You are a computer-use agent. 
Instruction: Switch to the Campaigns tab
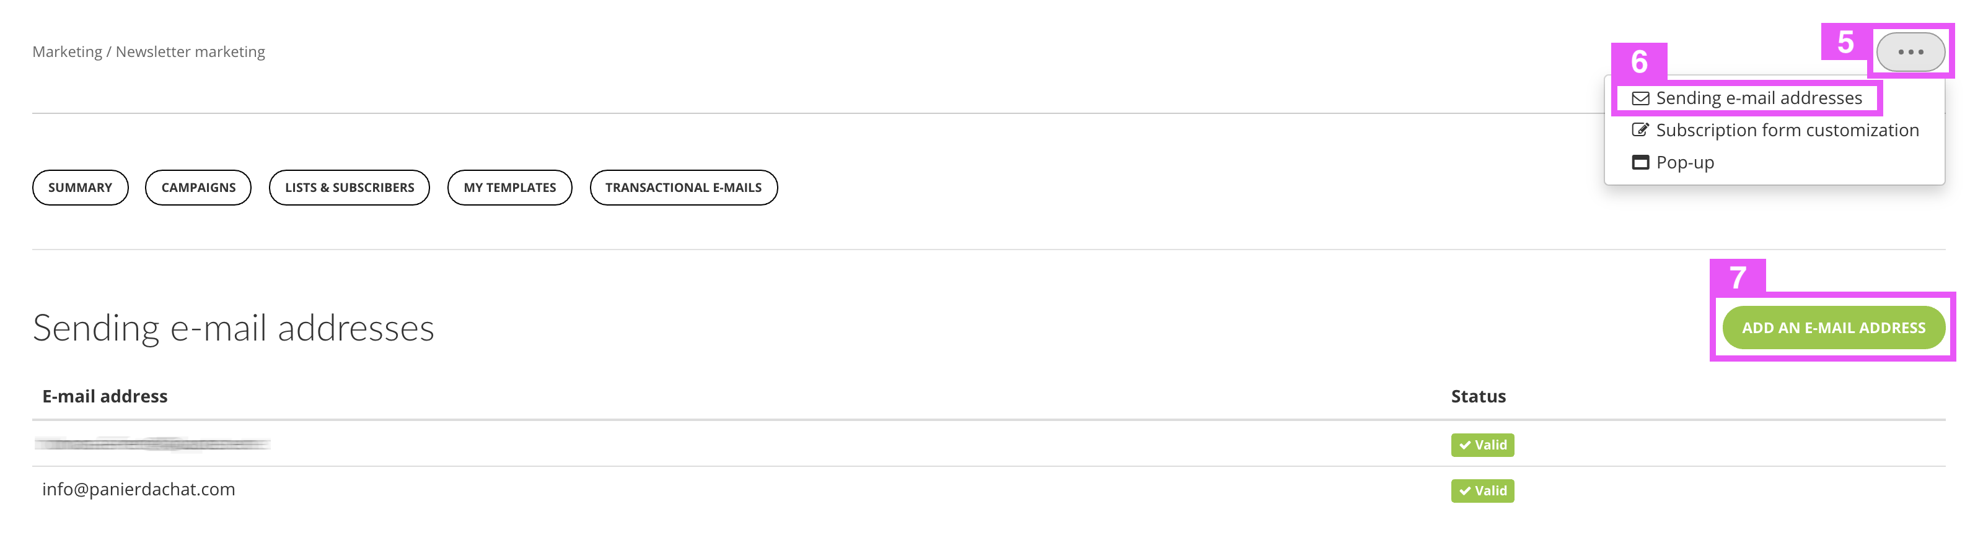pos(198,188)
